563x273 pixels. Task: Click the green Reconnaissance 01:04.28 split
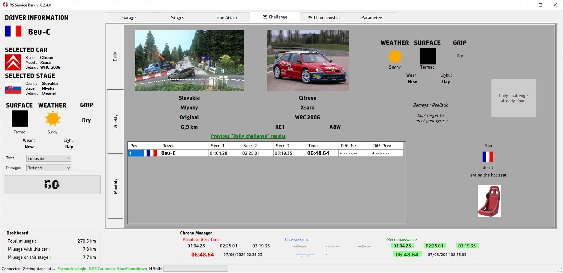pyautogui.click(x=402, y=246)
